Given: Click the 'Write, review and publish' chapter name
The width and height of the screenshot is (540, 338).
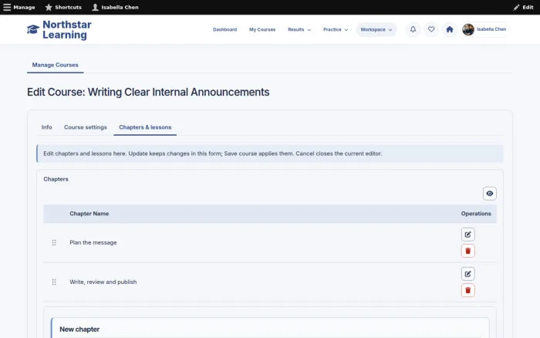Looking at the screenshot, I should [103, 282].
